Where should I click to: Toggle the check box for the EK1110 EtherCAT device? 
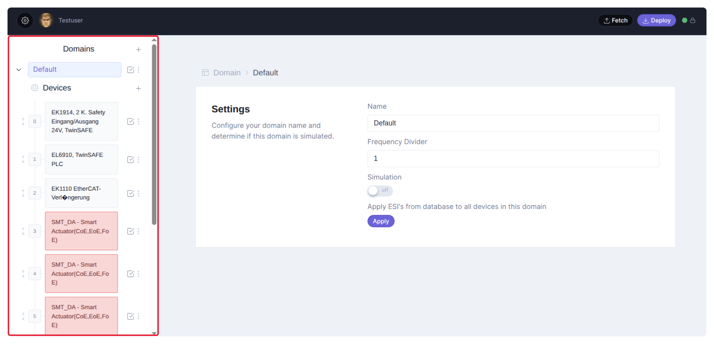click(x=130, y=193)
